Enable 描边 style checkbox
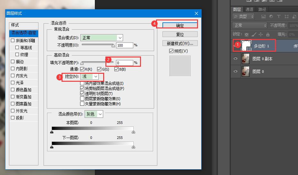 (x=13, y=61)
